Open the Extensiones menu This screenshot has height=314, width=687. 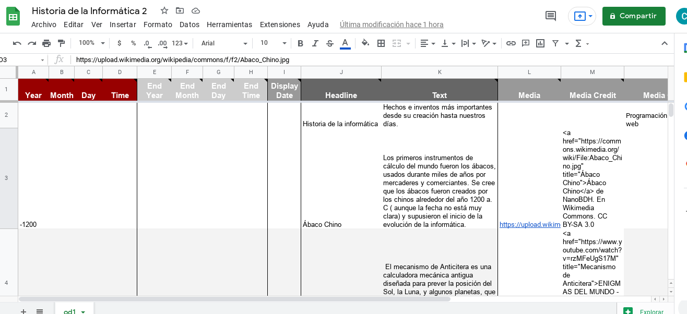(x=280, y=25)
